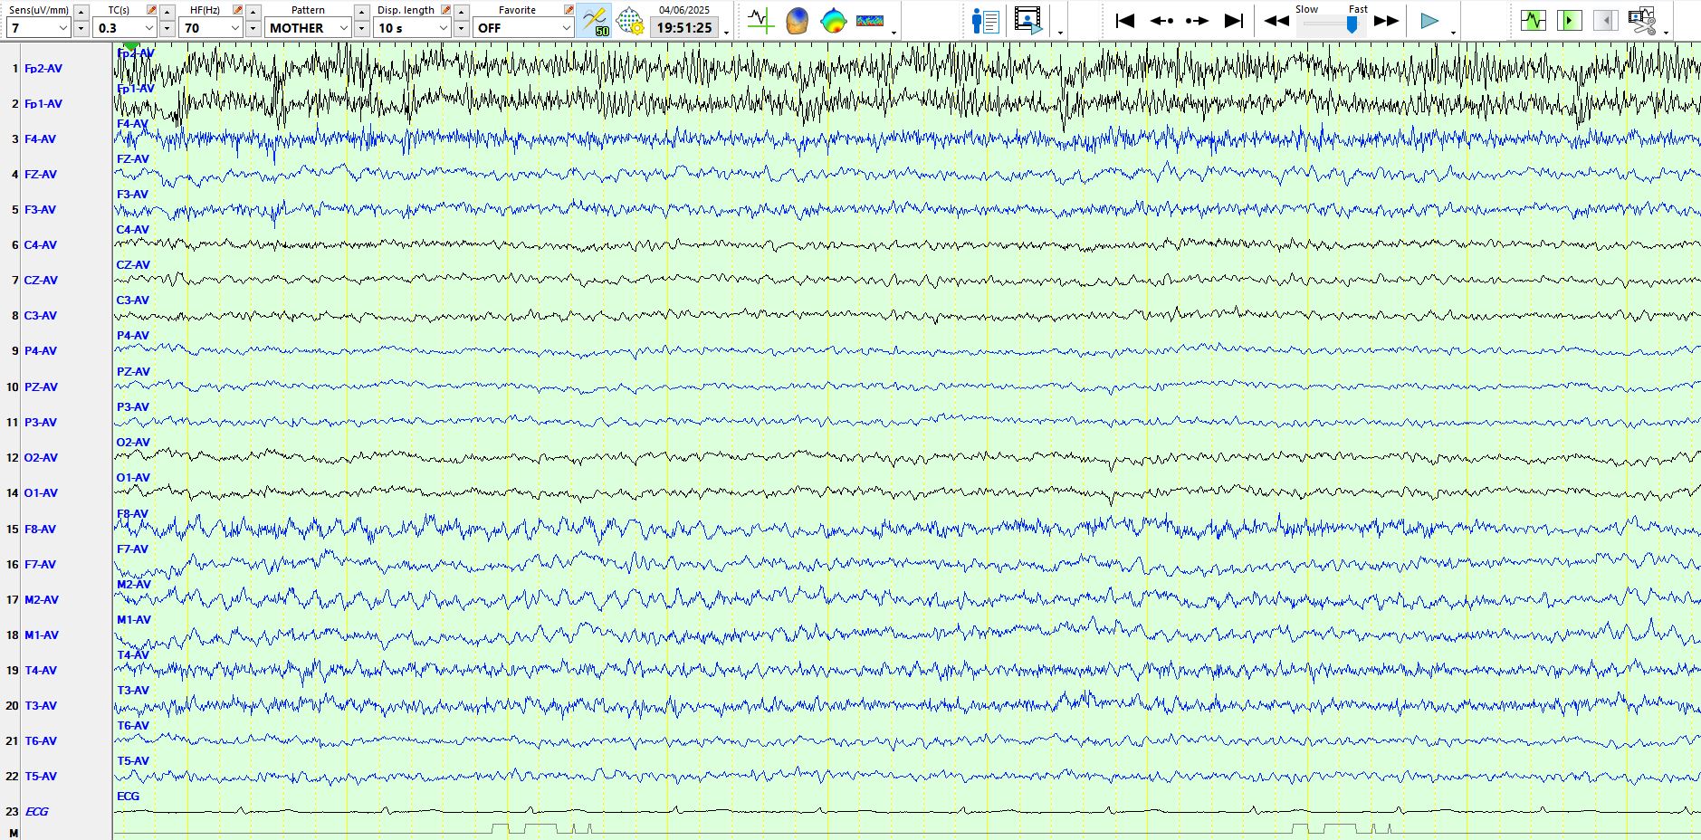
Task: Select the Fp2-AV channel label
Action: [43, 69]
